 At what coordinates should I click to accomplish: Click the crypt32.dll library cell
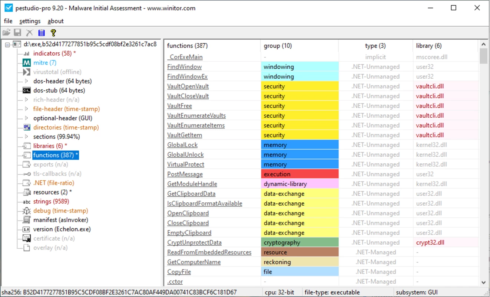445,242
